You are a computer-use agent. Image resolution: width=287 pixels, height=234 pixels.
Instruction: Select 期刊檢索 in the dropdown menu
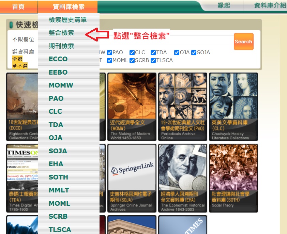click(x=69, y=46)
